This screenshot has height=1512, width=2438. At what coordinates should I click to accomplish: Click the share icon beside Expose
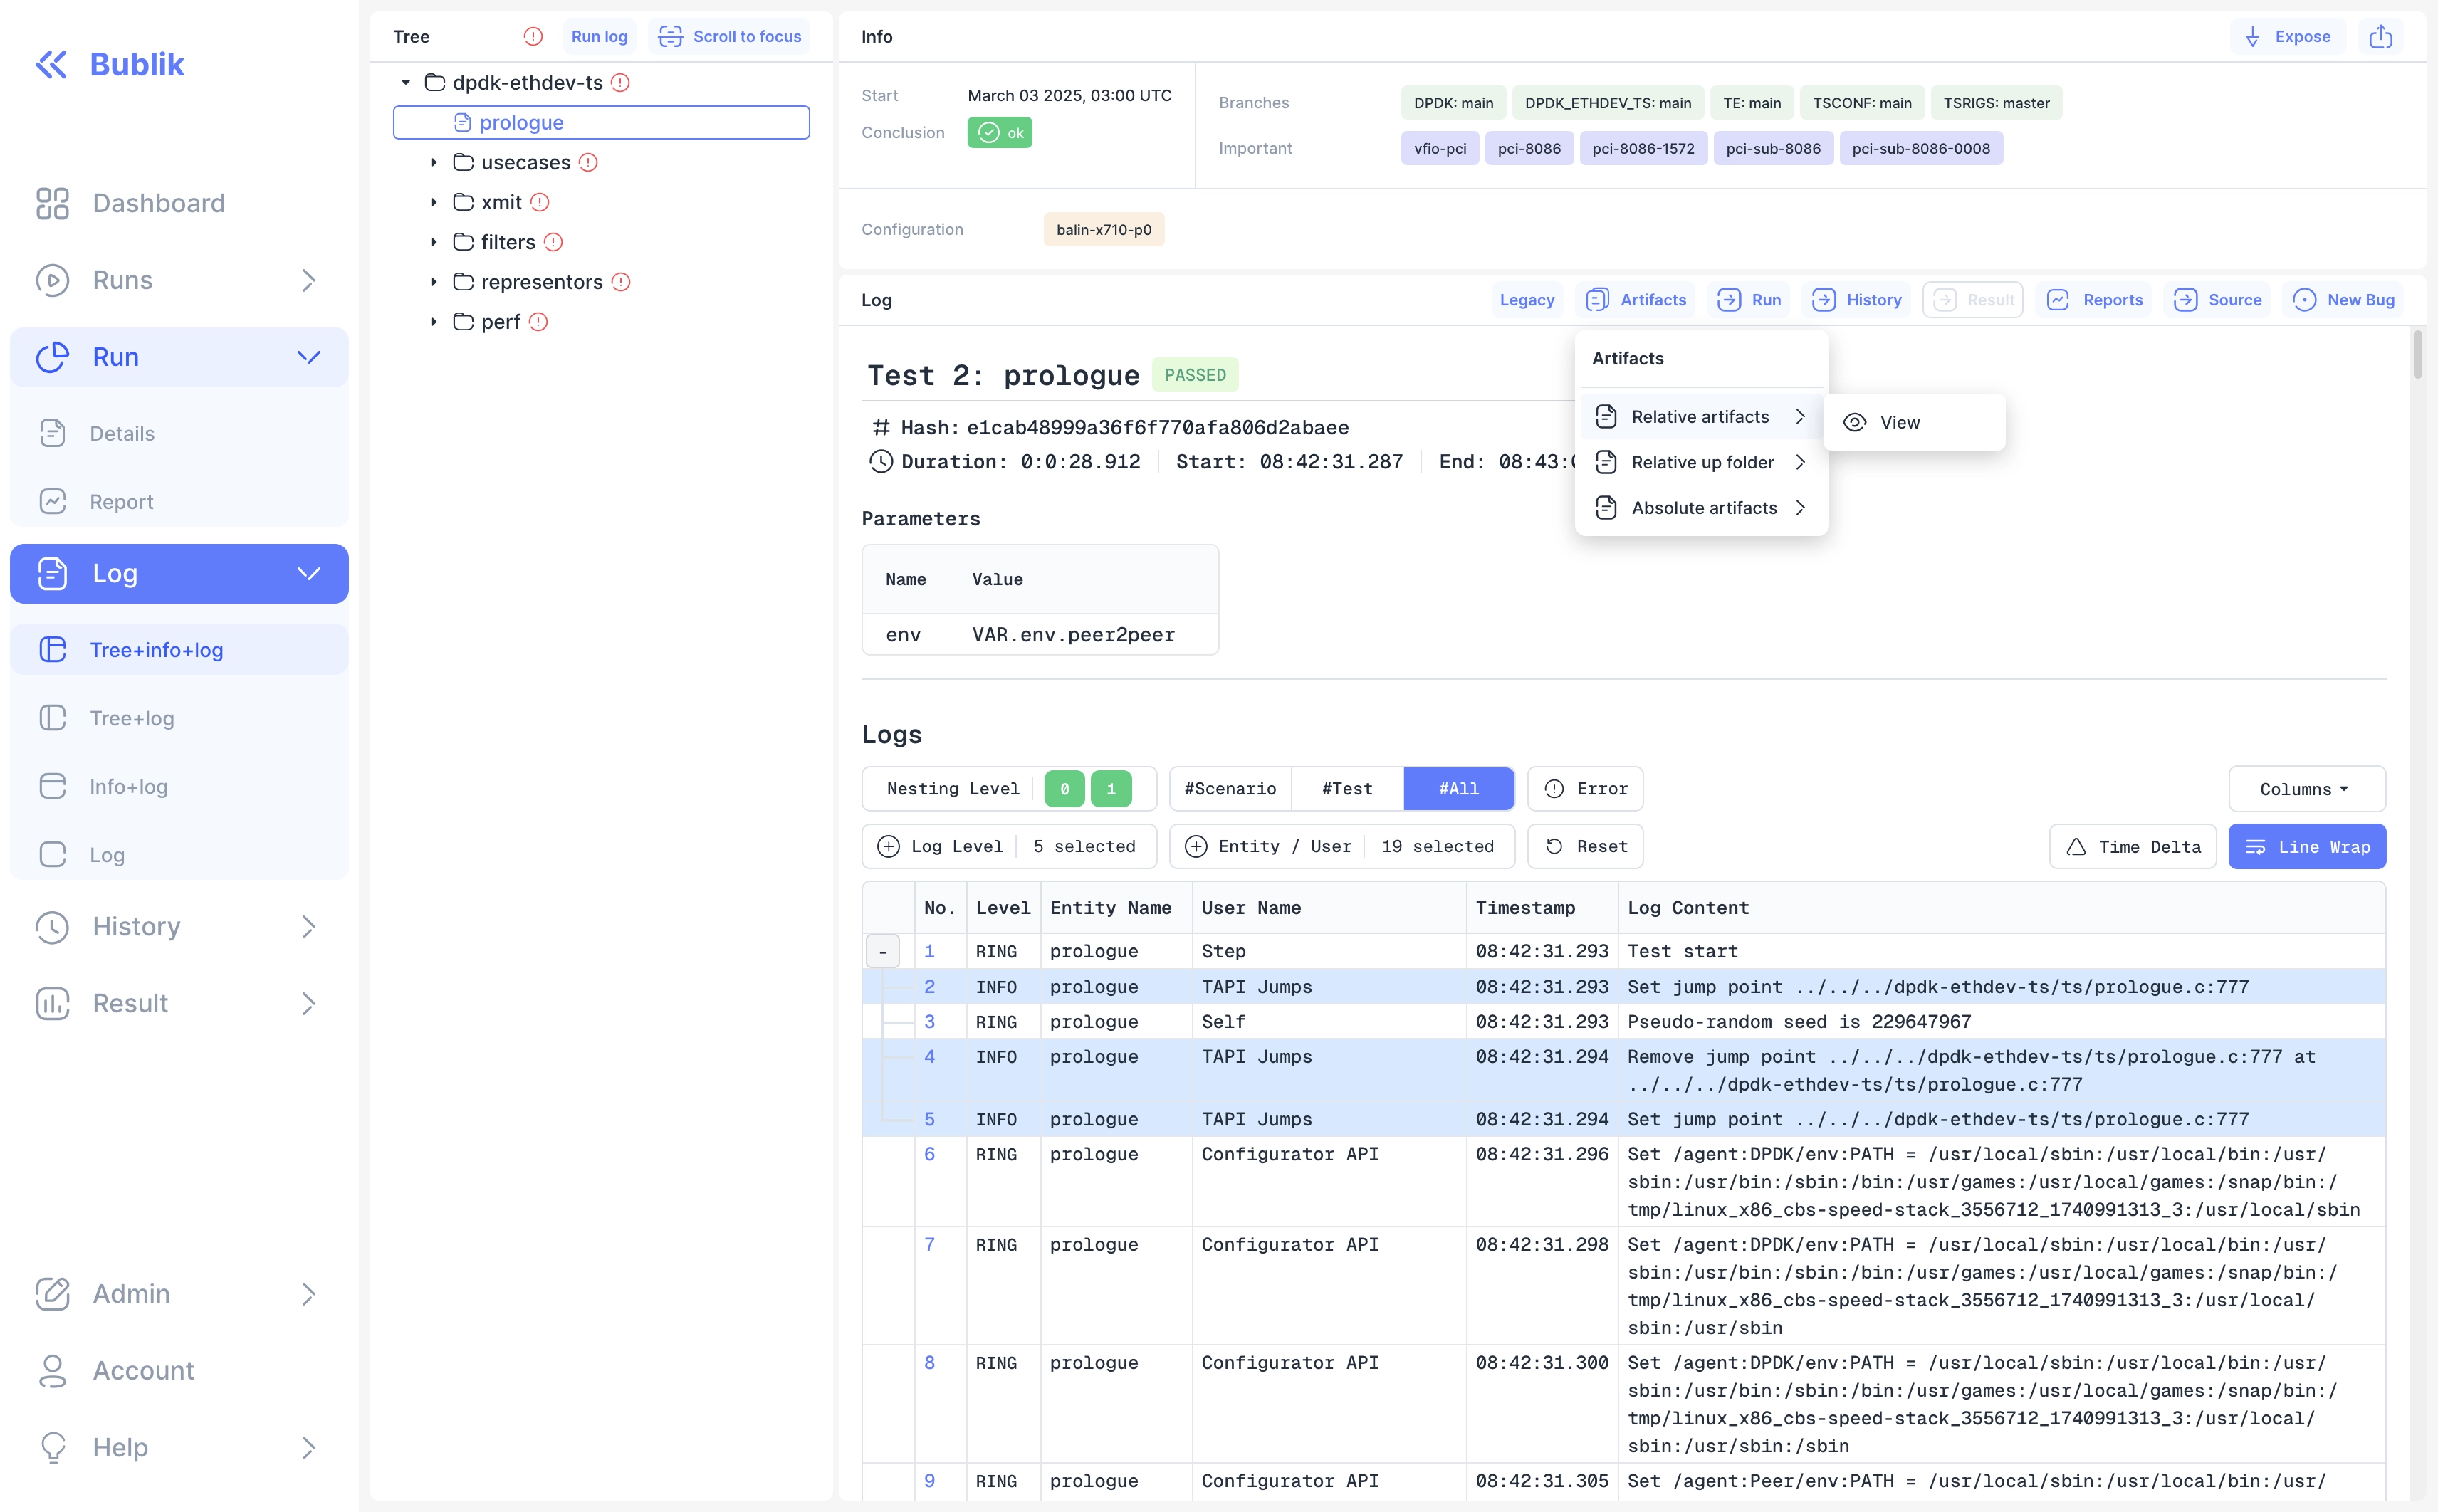2380,37
